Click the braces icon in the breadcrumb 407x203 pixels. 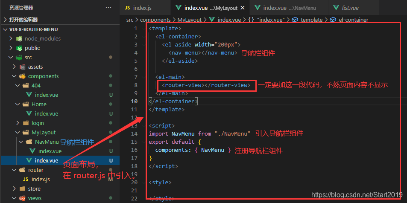pos(251,20)
